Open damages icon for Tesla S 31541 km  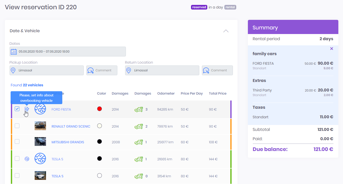pos(139,176)
